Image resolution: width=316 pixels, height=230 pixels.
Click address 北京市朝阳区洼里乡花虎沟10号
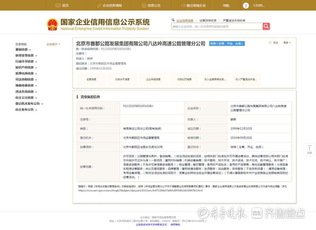[143, 147]
